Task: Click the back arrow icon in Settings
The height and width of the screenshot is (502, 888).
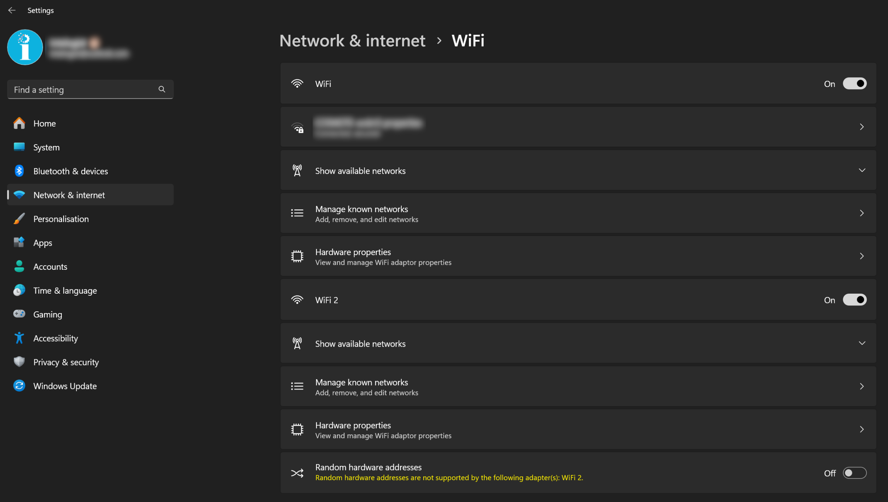Action: (12, 10)
